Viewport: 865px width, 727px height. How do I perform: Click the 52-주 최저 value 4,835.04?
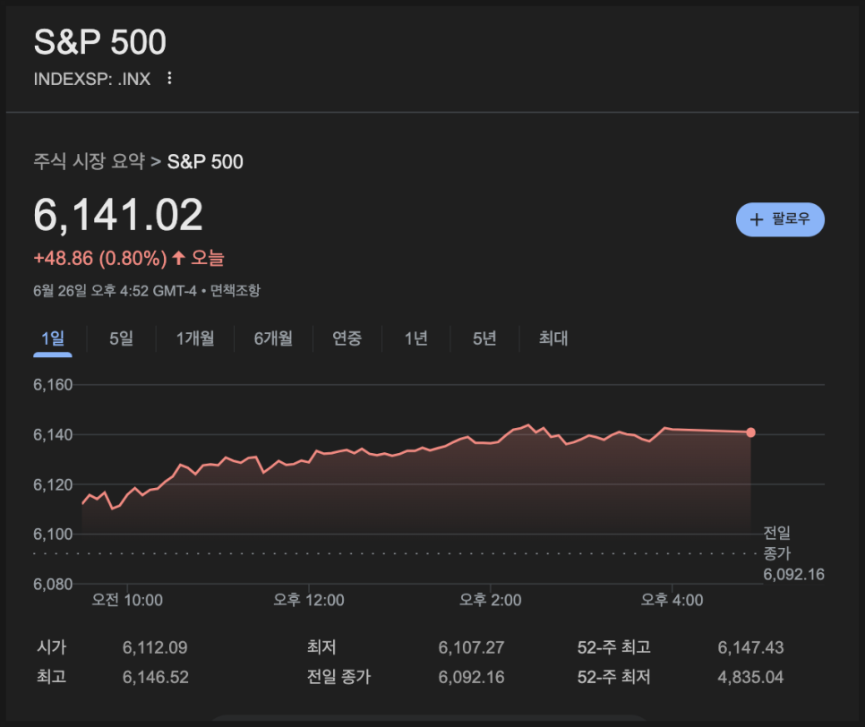tap(750, 677)
